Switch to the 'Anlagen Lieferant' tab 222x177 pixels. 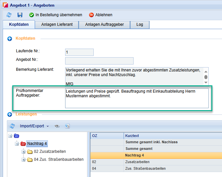(57, 24)
